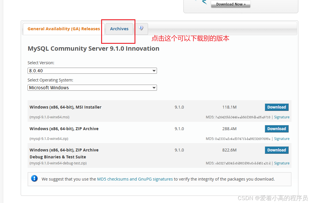Screen dimensions: 309x203
Task: Click the 'Select Version:' label
Action: tap(41, 63)
